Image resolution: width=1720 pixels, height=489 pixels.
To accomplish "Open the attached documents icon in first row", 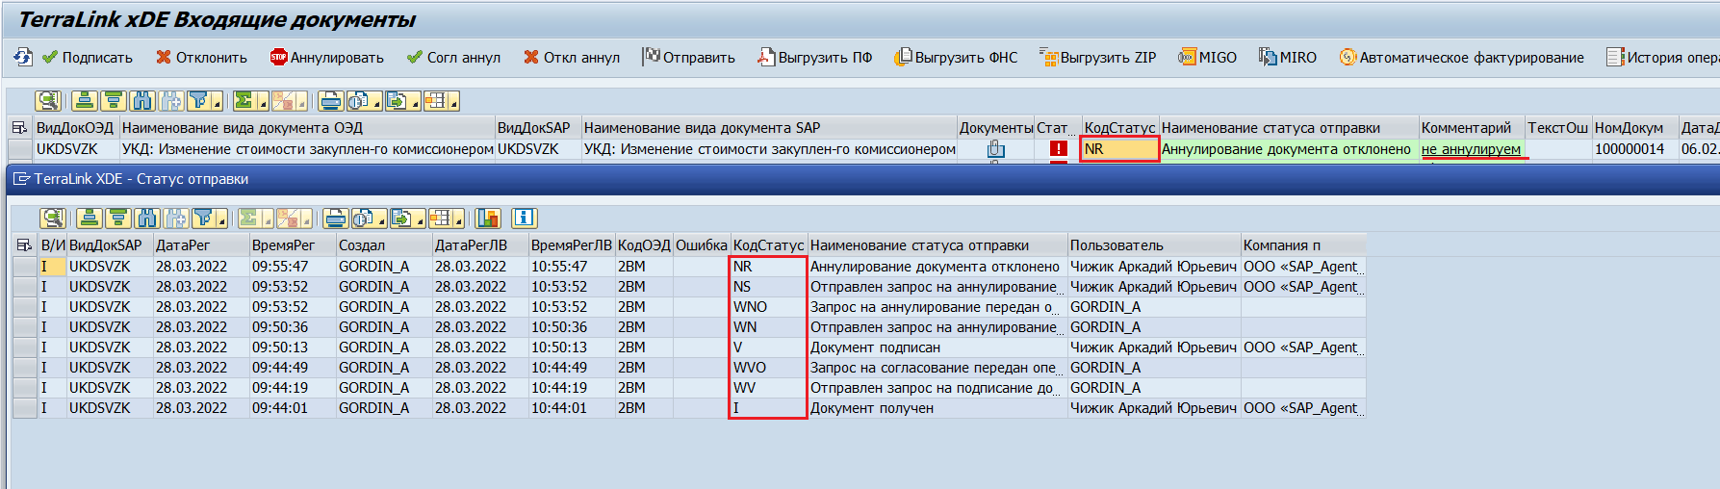I will tap(995, 149).
